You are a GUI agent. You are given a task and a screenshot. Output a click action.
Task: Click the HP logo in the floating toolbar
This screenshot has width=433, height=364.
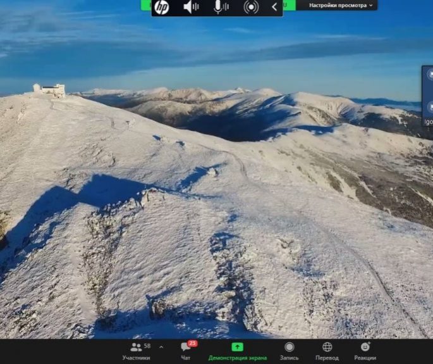162,8
